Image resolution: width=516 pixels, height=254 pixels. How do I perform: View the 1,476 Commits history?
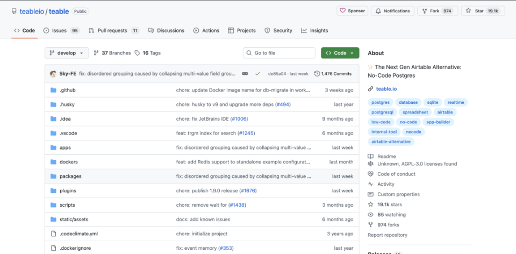click(x=333, y=74)
